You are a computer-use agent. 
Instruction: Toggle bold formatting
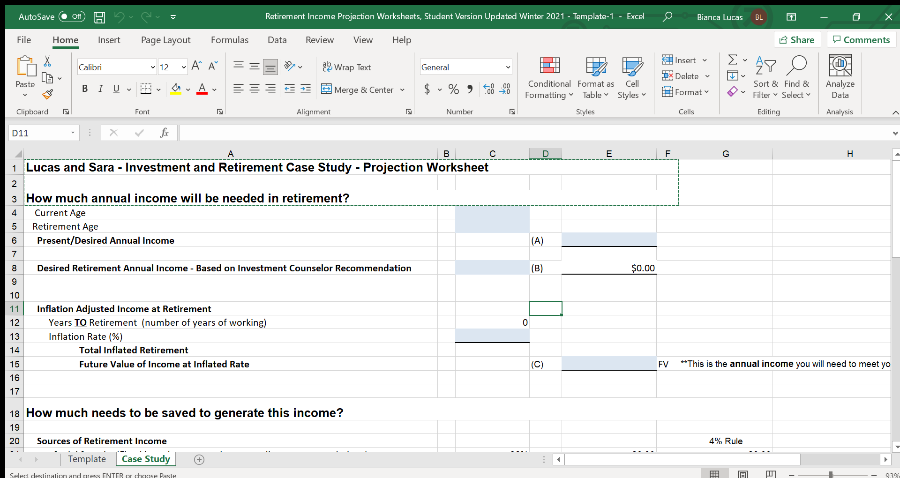click(x=85, y=89)
